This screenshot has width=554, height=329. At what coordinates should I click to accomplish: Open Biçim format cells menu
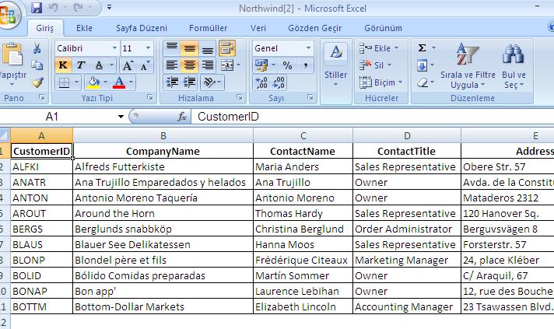(381, 82)
